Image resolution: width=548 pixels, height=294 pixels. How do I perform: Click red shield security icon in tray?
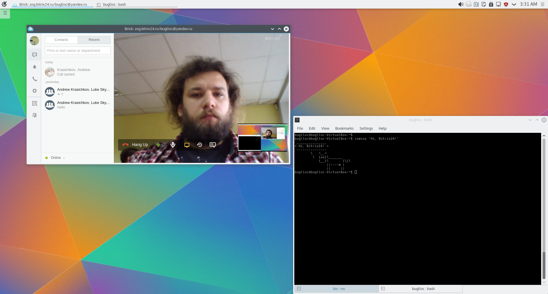pyautogui.click(x=506, y=4)
